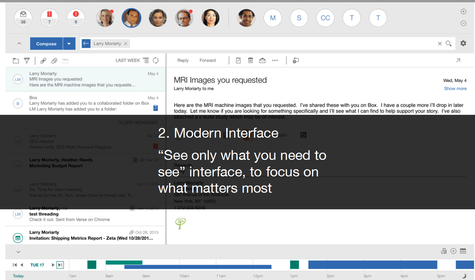Go to the previous day arrow
The width and height of the screenshot is (475, 280).
coord(22,265)
